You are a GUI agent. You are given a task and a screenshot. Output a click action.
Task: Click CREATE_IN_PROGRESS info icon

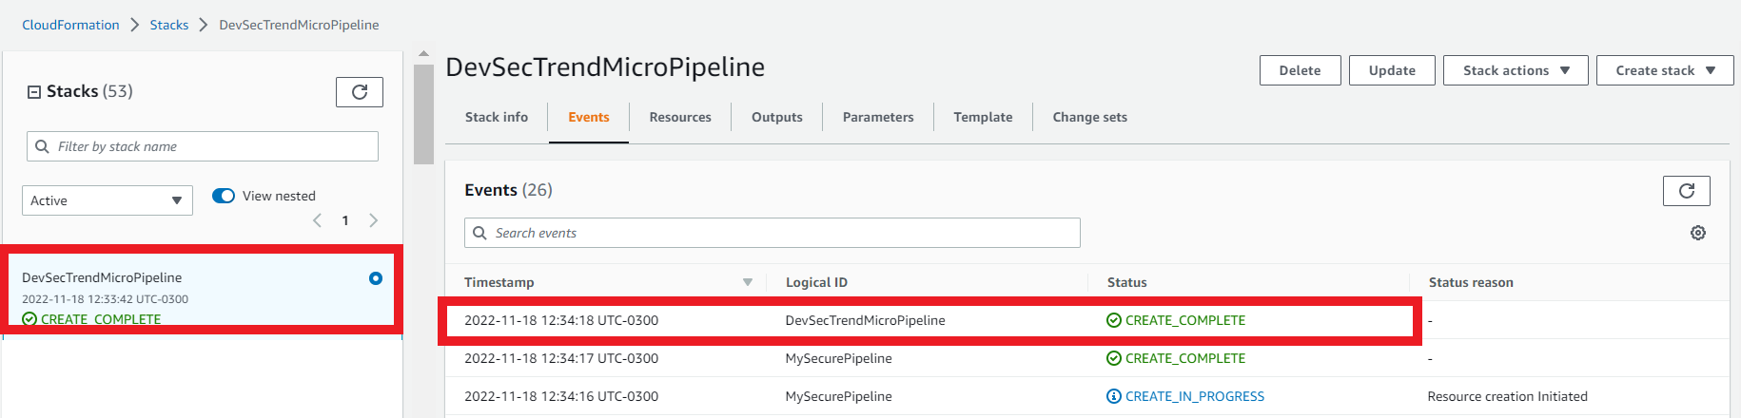pos(1114,396)
